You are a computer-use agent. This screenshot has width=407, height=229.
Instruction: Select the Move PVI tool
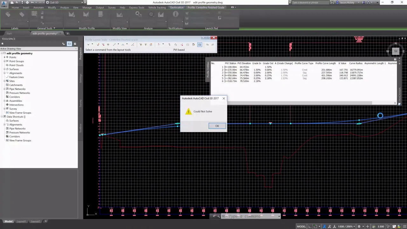coord(108,45)
